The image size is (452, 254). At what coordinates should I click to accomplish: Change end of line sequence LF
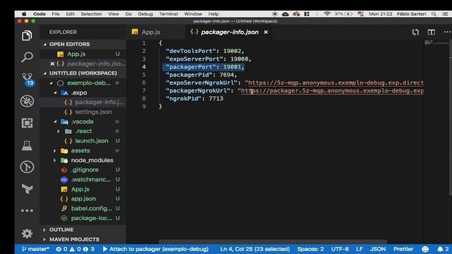click(x=359, y=249)
